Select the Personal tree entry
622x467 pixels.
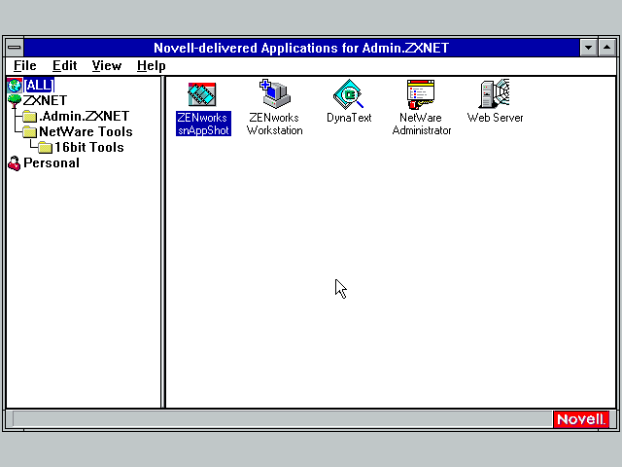52,162
